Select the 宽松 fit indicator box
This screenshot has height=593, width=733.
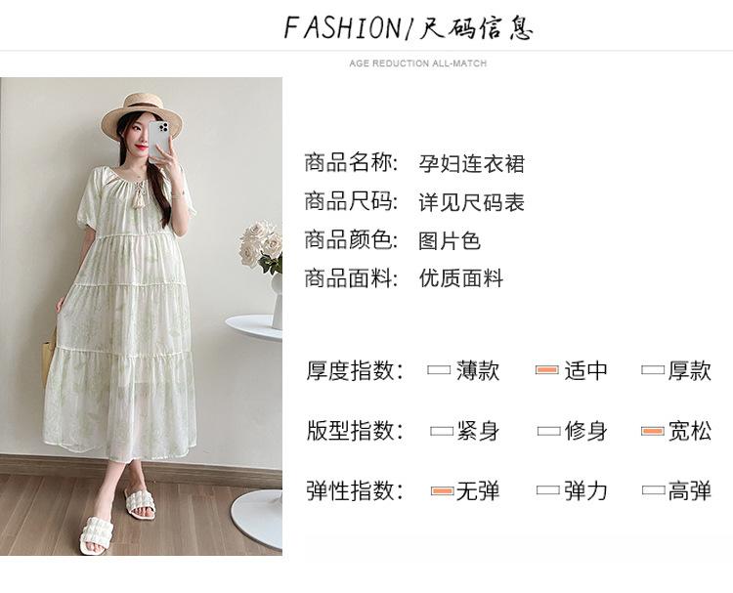(x=653, y=431)
